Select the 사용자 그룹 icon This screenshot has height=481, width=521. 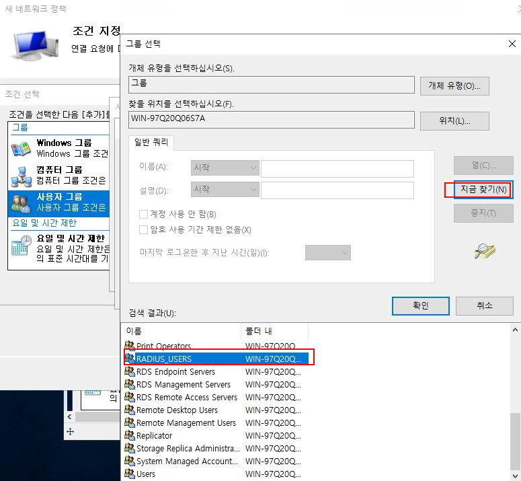(21, 202)
